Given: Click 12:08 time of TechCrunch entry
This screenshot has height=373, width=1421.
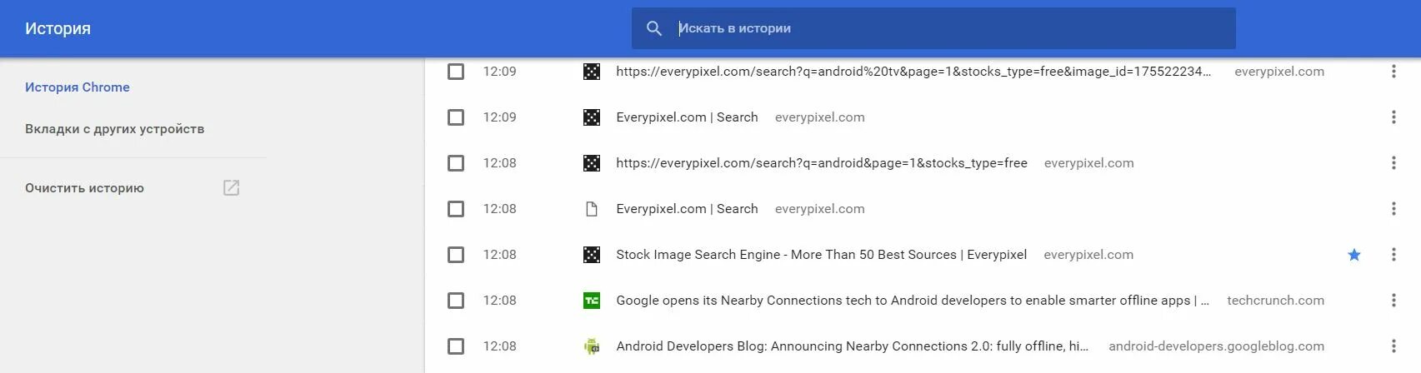Looking at the screenshot, I should 500,301.
